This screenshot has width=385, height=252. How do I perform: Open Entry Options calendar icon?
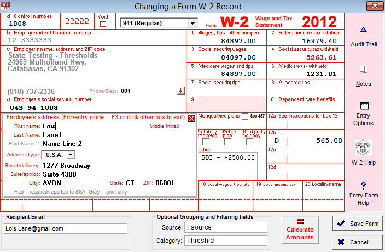(364, 106)
